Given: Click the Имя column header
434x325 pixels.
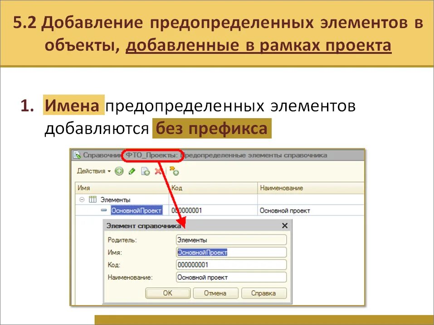Looking at the screenshot, I should (122, 188).
